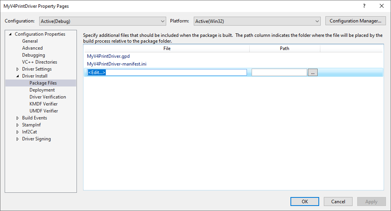Expand the Inf2Cat node arrow

(x=17, y=132)
